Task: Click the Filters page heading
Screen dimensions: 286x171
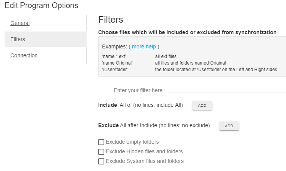Action: tap(111, 20)
